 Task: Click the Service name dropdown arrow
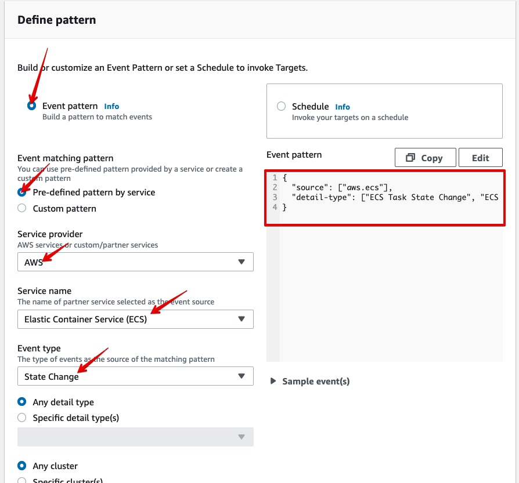pos(242,319)
